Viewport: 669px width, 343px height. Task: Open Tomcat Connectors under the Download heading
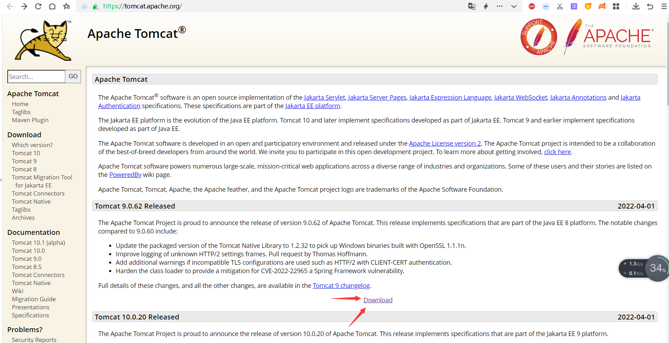[38, 193]
